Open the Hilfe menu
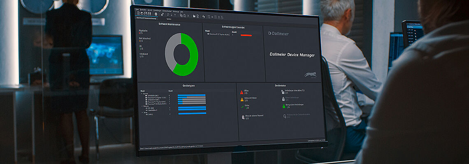Viewport: 469px width, 164px height. 181,11
